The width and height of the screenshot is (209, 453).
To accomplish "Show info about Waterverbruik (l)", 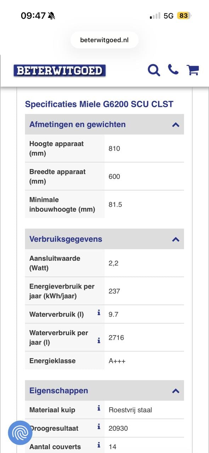I will point(98,312).
